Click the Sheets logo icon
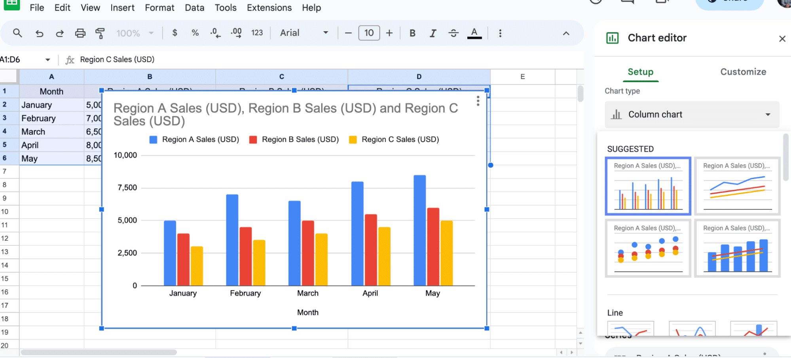Image resolution: width=791 pixels, height=358 pixels. tap(12, 5)
